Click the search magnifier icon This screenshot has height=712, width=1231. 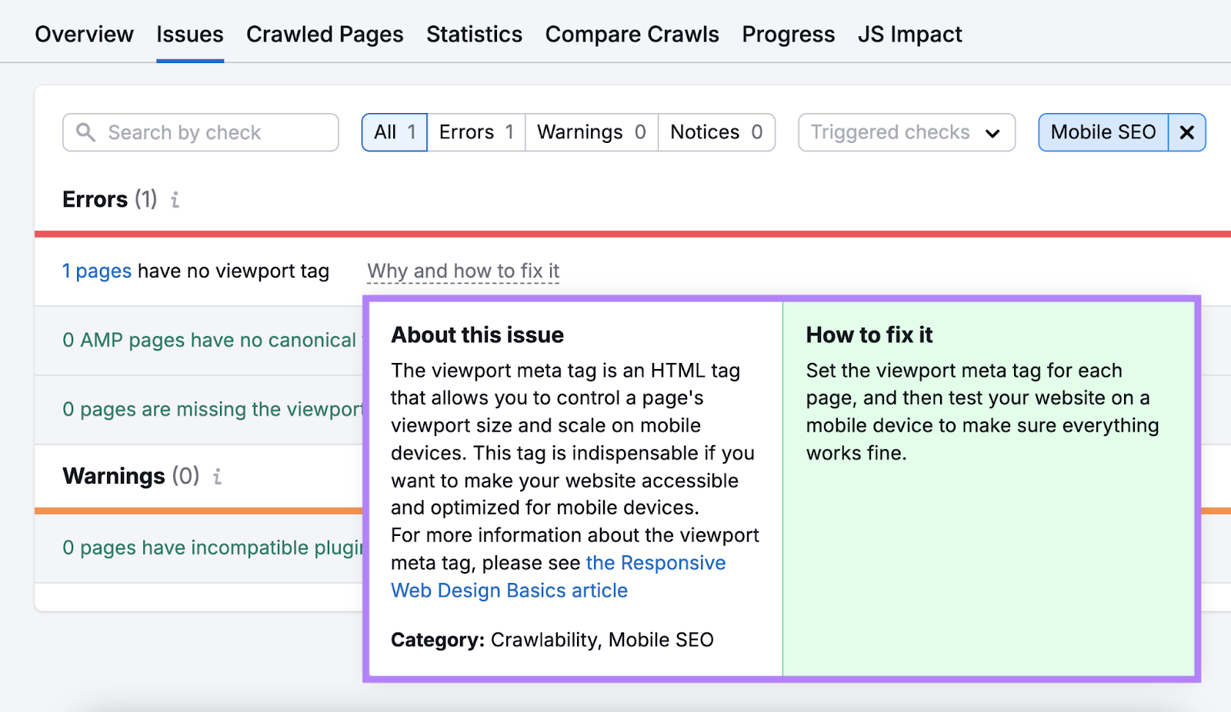coord(87,132)
